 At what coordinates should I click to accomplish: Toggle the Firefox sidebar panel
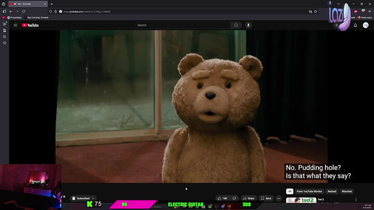click(4, 11)
